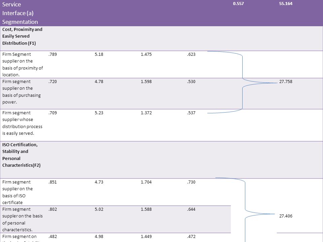Select the 'proximity of location' row label

coord(23,65)
